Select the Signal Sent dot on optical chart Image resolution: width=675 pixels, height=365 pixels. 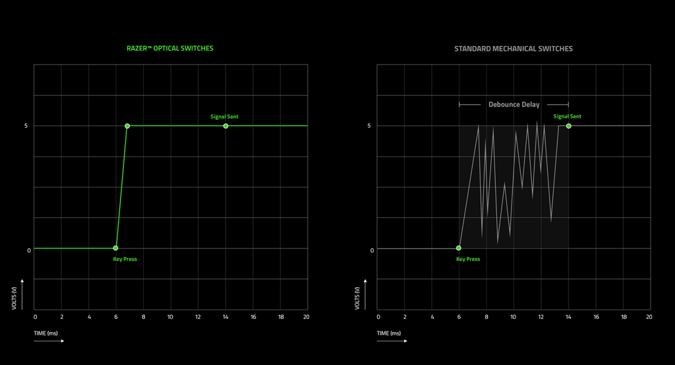(x=225, y=126)
